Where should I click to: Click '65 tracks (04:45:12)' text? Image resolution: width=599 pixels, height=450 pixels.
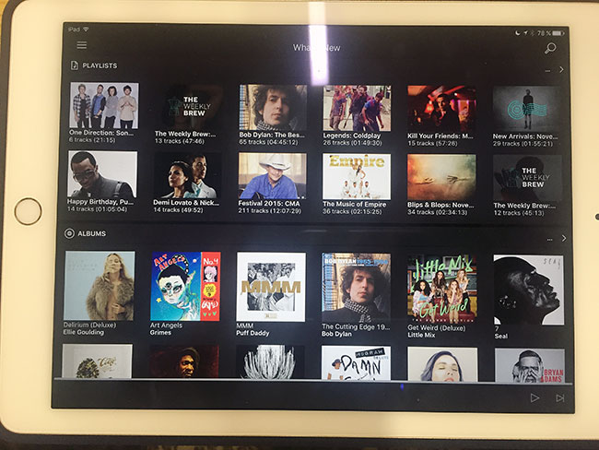click(268, 142)
